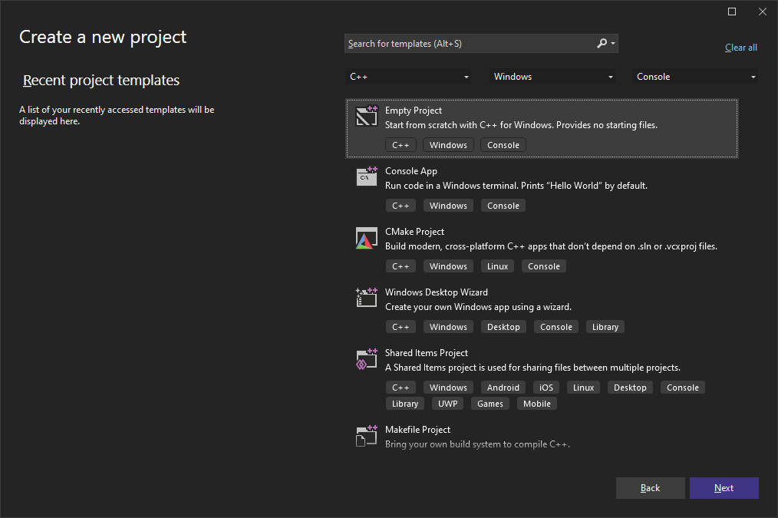Open the C++ language filter dropdown
The height and width of the screenshot is (518, 778).
(408, 77)
